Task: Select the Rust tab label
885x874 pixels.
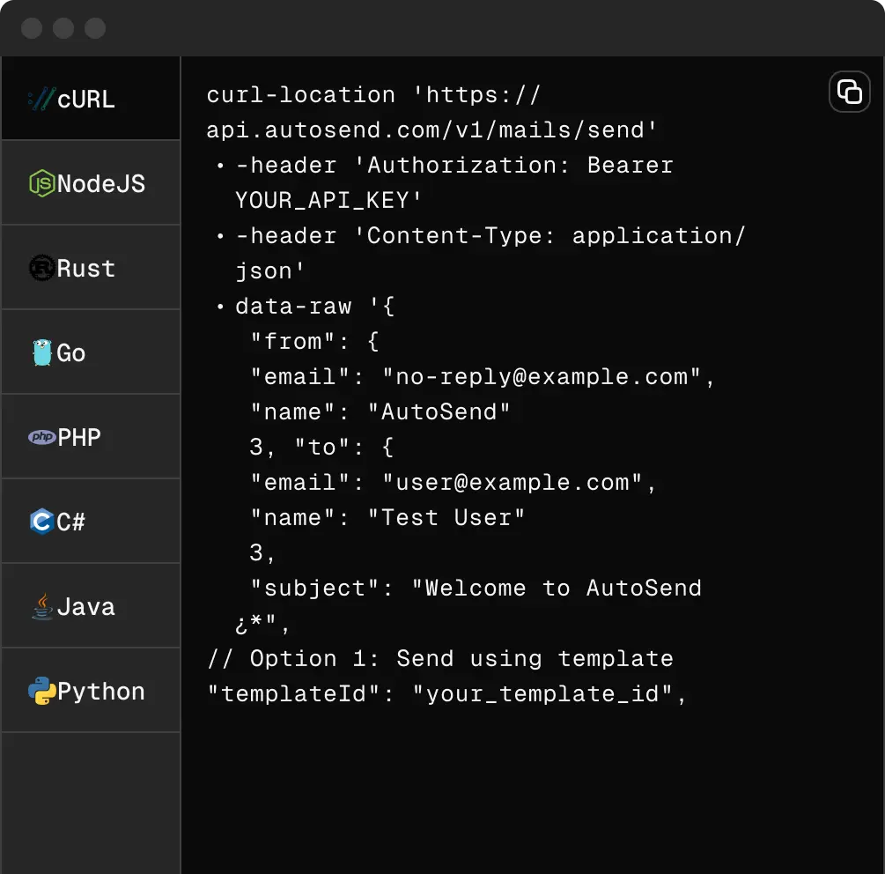Action: point(86,268)
